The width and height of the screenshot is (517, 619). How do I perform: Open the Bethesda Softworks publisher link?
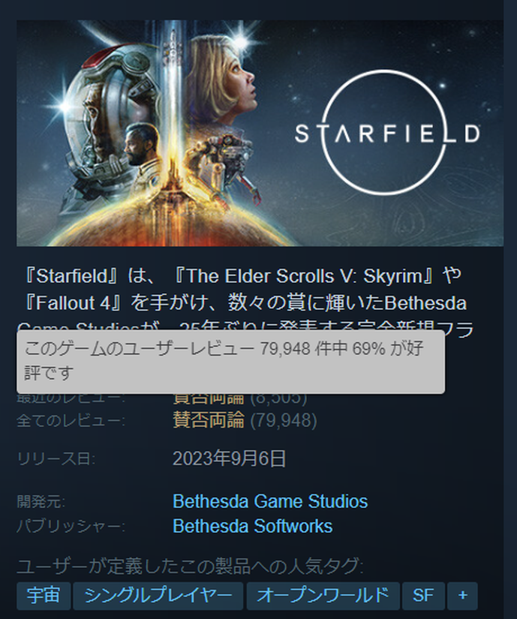pos(253,526)
